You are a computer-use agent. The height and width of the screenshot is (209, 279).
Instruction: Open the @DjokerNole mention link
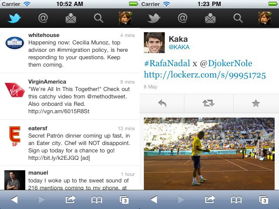coord(226,63)
